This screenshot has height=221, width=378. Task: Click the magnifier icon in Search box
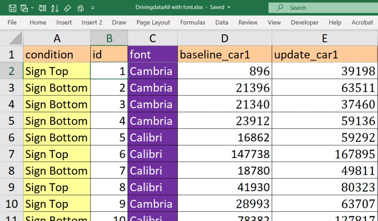pos(280,7)
